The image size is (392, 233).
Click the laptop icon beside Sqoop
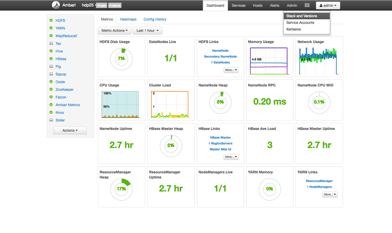click(51, 74)
